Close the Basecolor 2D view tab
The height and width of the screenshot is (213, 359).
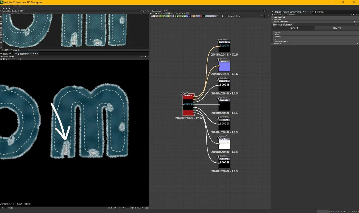click(38, 54)
